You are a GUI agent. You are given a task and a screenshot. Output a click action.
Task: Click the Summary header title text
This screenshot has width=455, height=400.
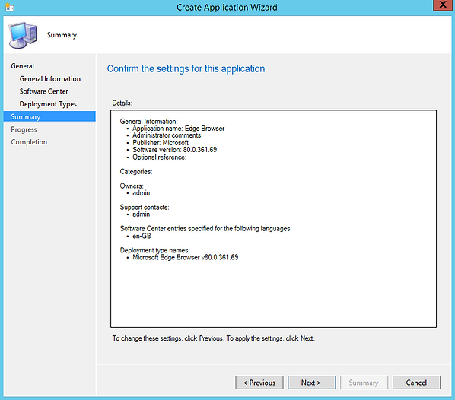(62, 35)
